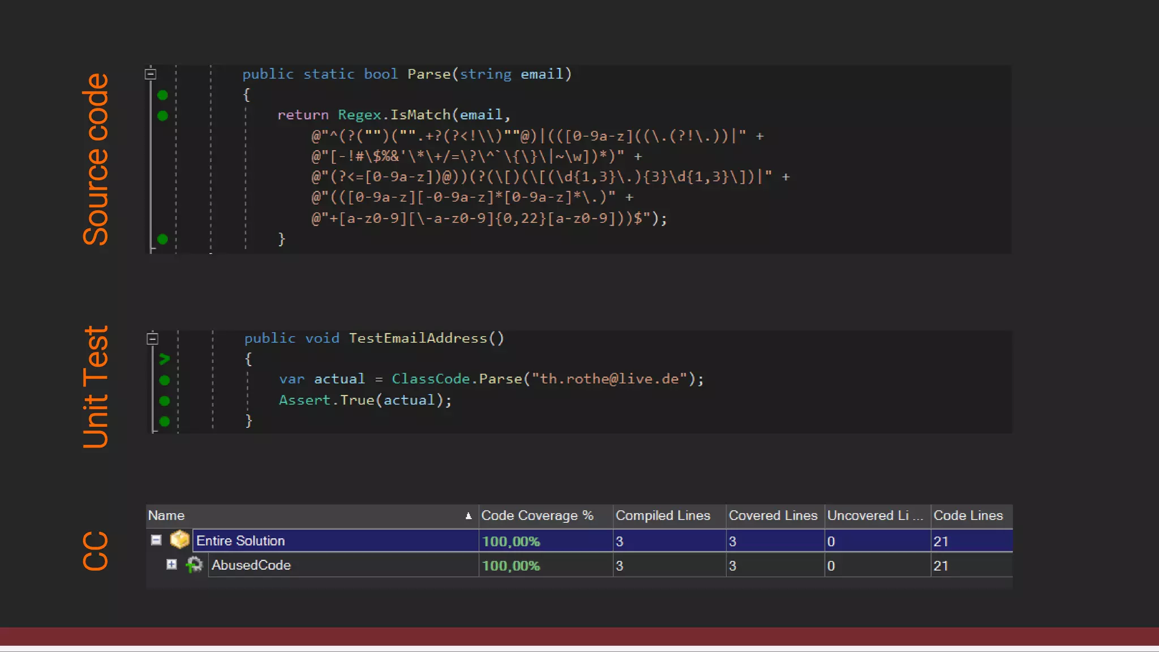This screenshot has height=652, width=1159.
Task: Click Code Lines value 21 for Entire Solution
Action: [x=941, y=542]
